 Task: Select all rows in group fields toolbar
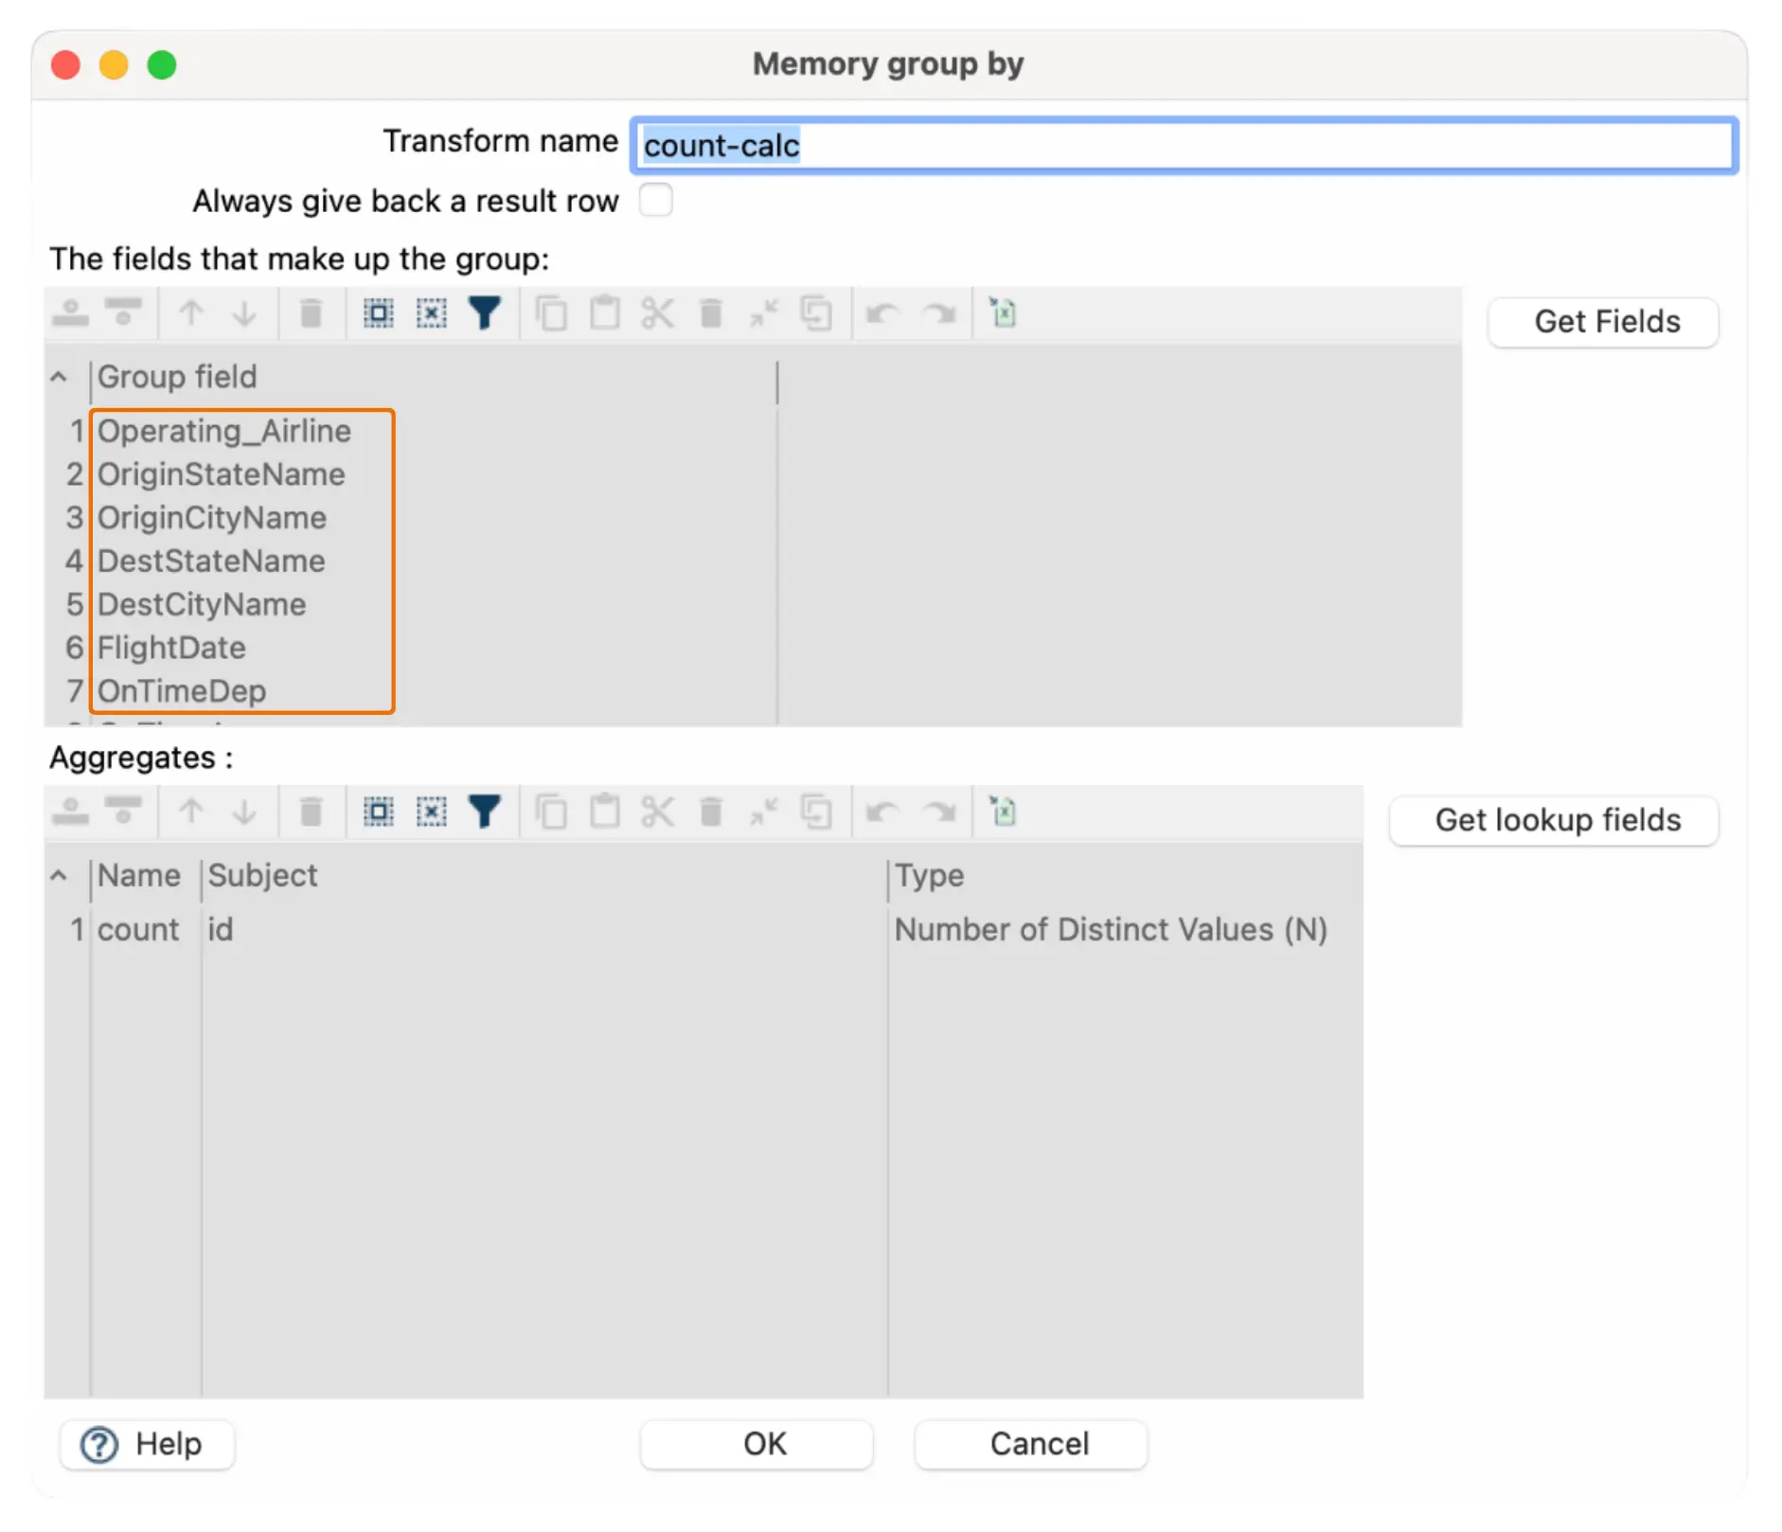379,313
